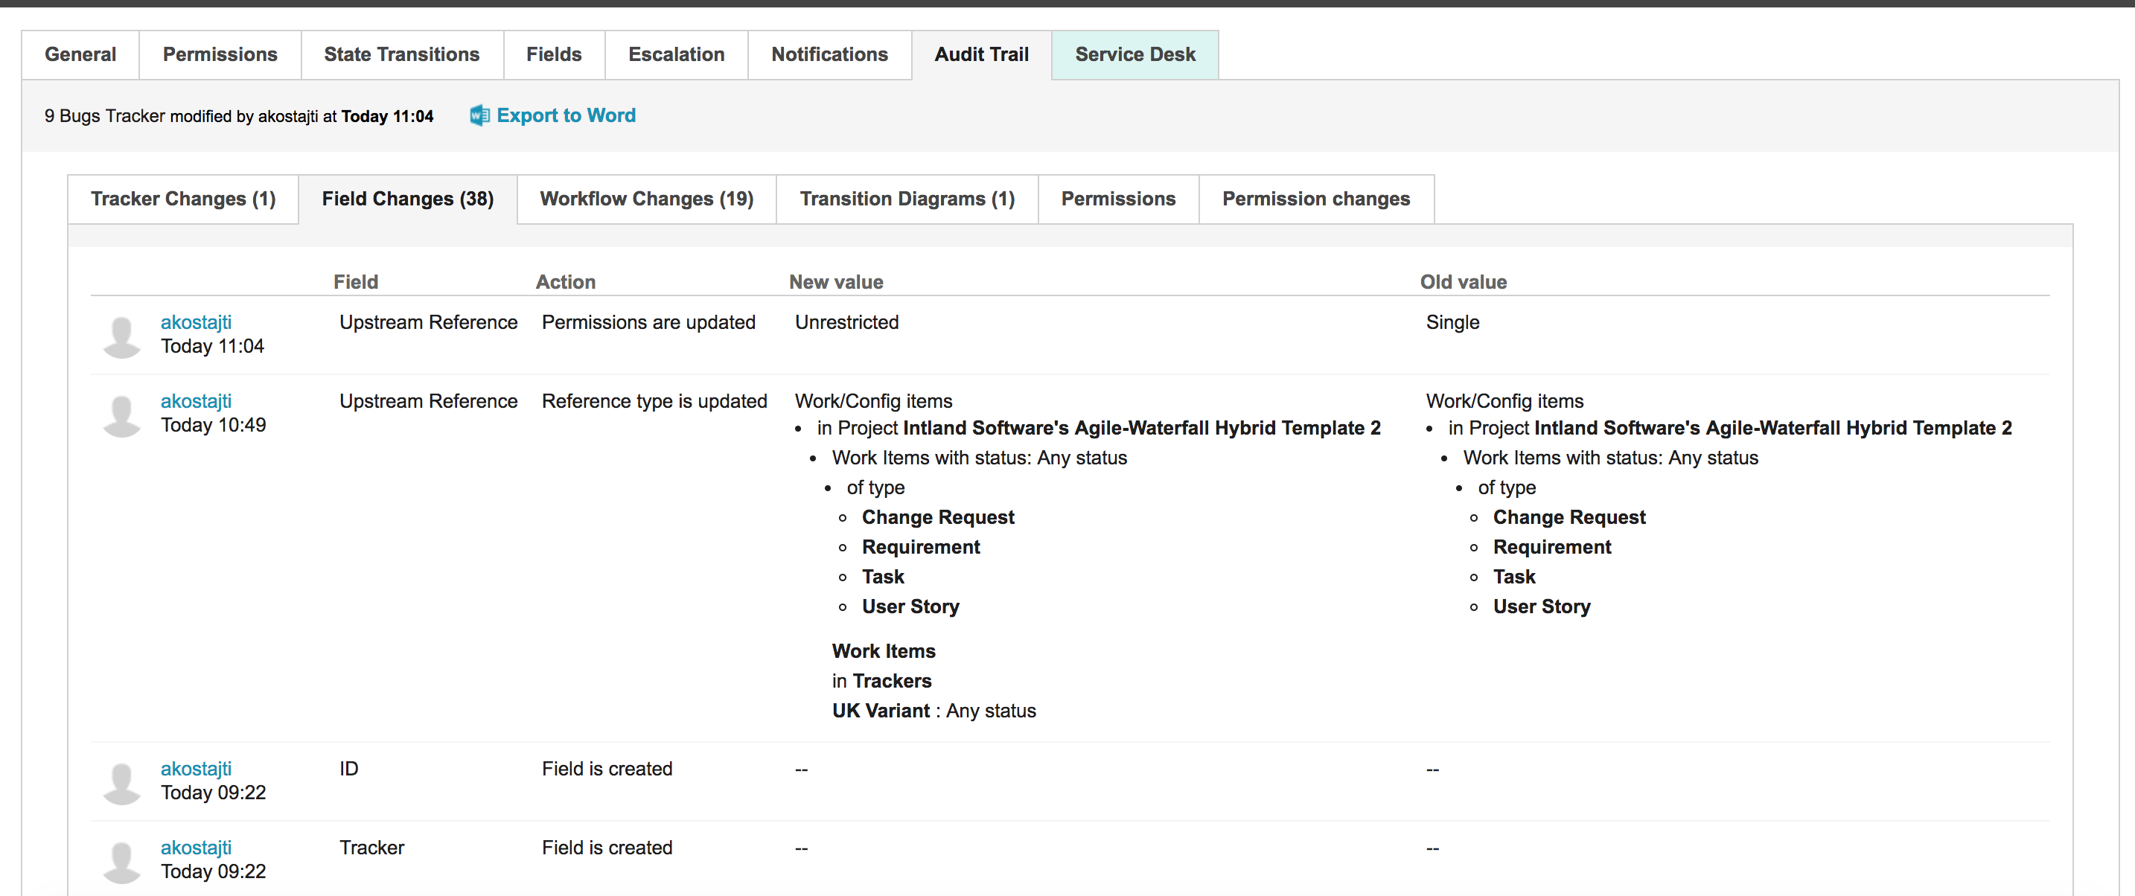
Task: Click the Word export icon
Action: point(479,115)
